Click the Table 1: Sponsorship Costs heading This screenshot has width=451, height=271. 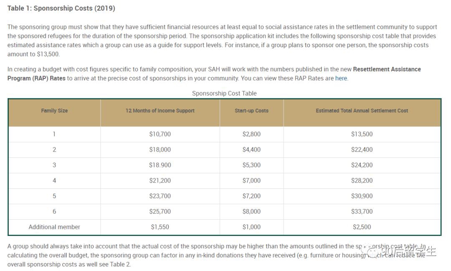tap(61, 8)
